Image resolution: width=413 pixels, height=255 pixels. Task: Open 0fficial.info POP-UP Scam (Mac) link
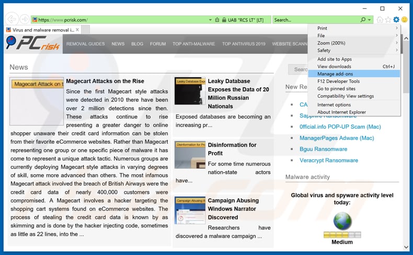[340, 127]
